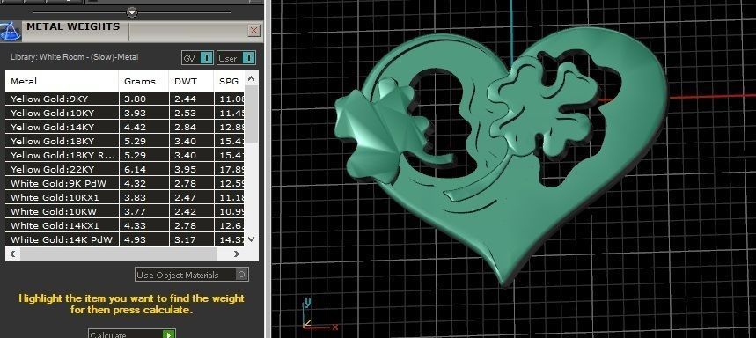Click the scroll up arrow of metal list
Viewport: 756px width, 338px height.
pos(251,77)
